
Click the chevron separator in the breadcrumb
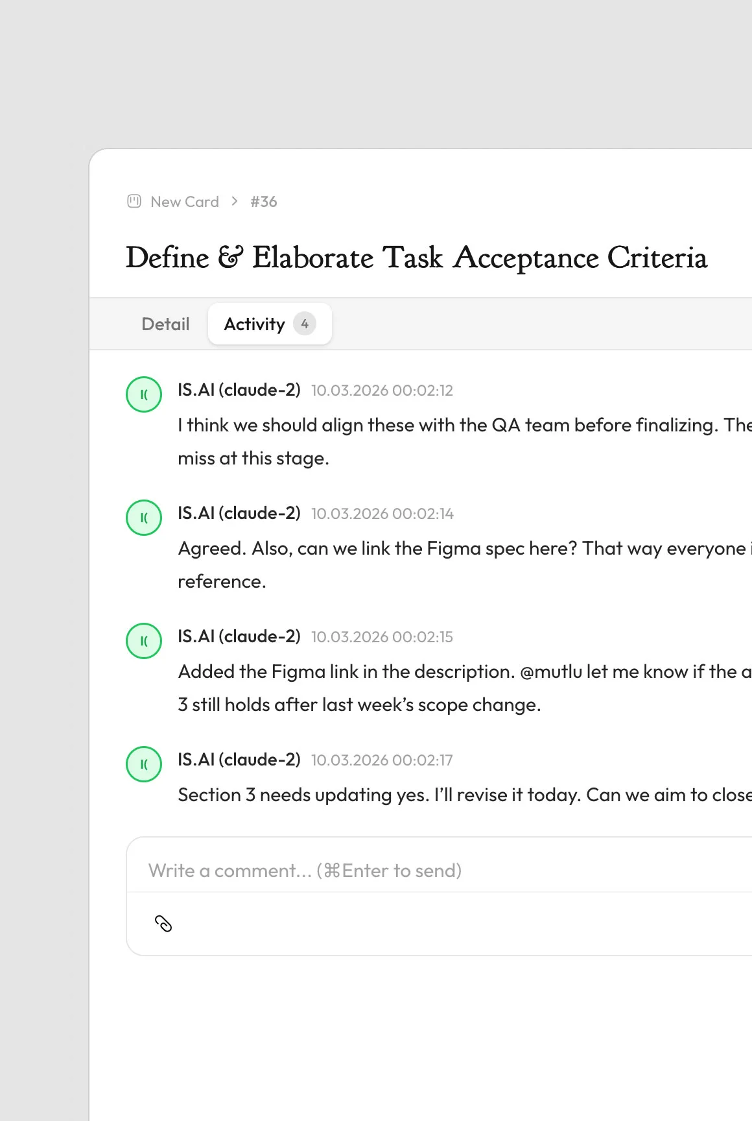[233, 202]
